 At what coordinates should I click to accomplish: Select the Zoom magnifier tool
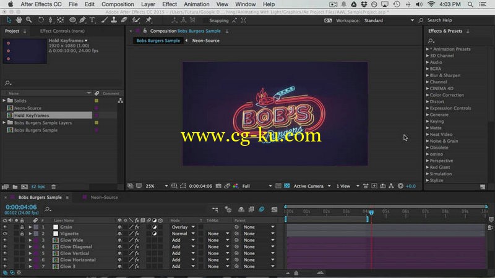tap(29, 20)
